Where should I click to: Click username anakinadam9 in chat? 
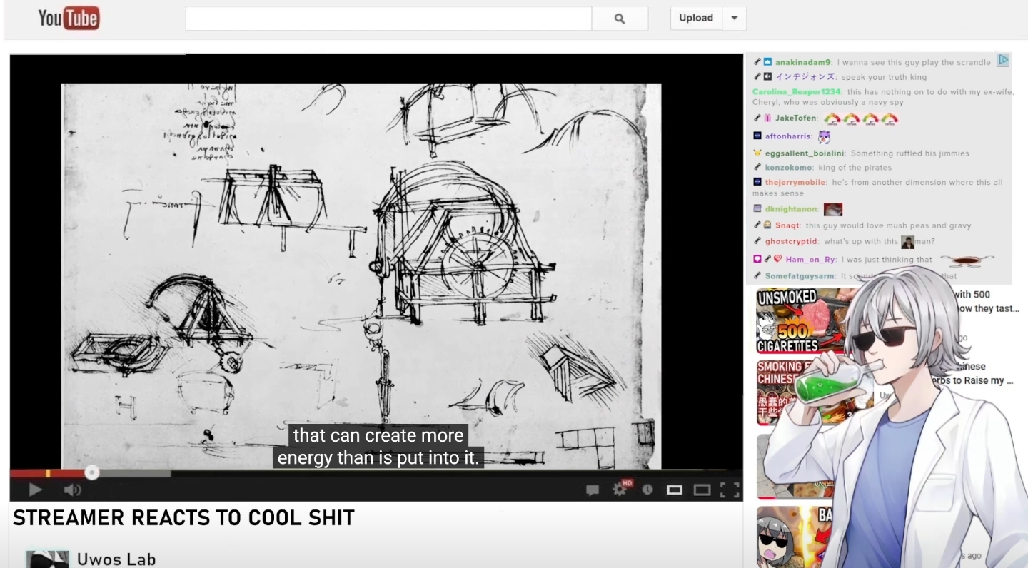[803, 62]
